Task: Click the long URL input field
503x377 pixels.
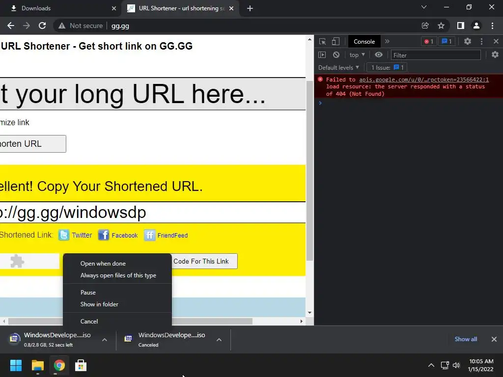Action: click(153, 94)
